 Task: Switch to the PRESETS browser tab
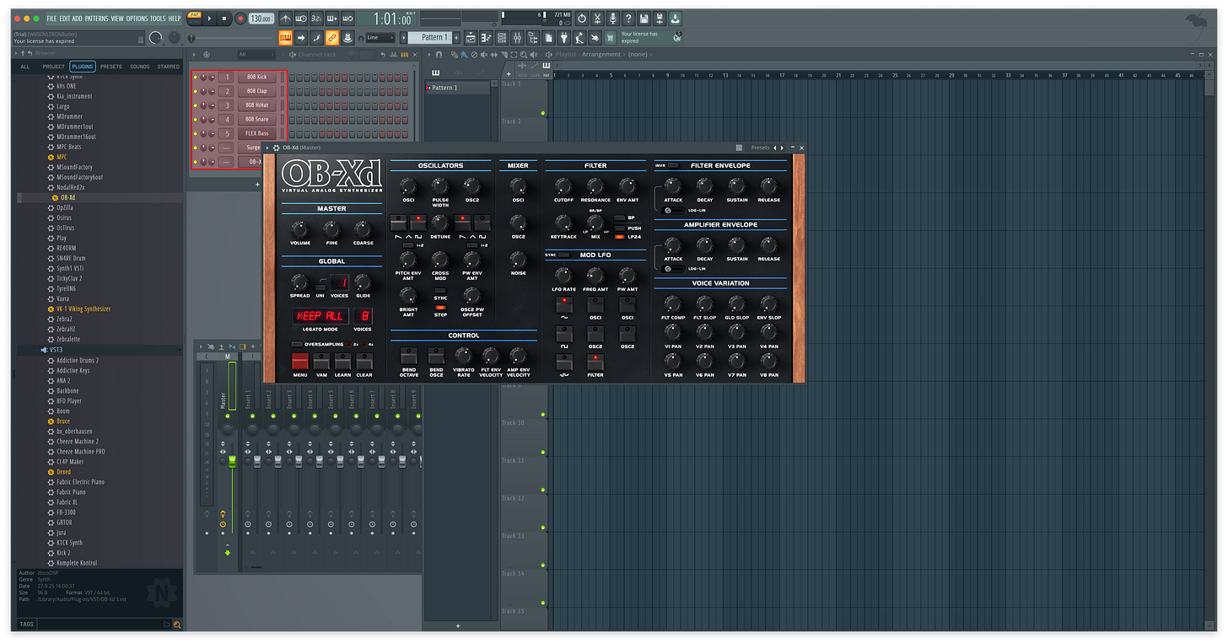110,66
